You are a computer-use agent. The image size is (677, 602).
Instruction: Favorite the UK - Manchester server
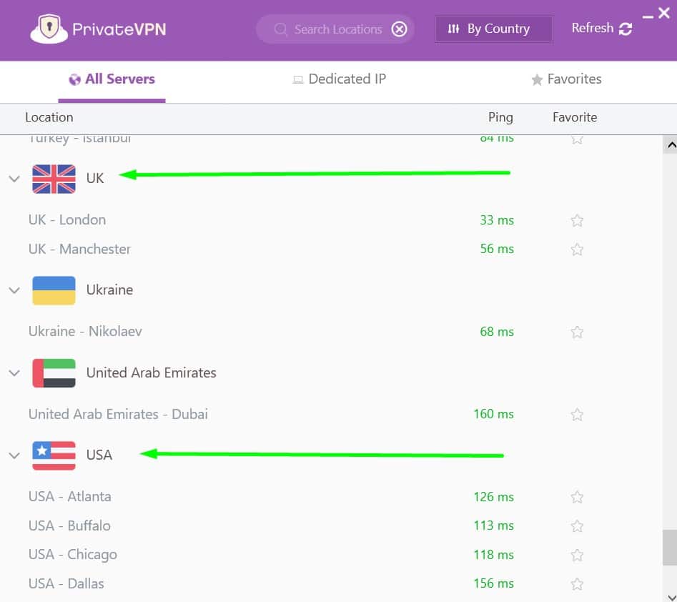click(x=577, y=250)
